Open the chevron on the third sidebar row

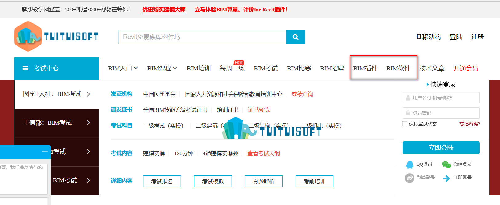click(88, 152)
